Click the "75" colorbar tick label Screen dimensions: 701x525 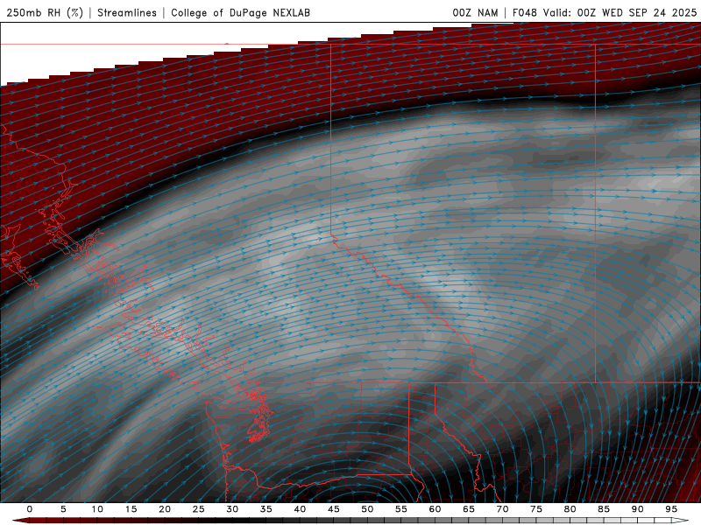tap(536, 509)
